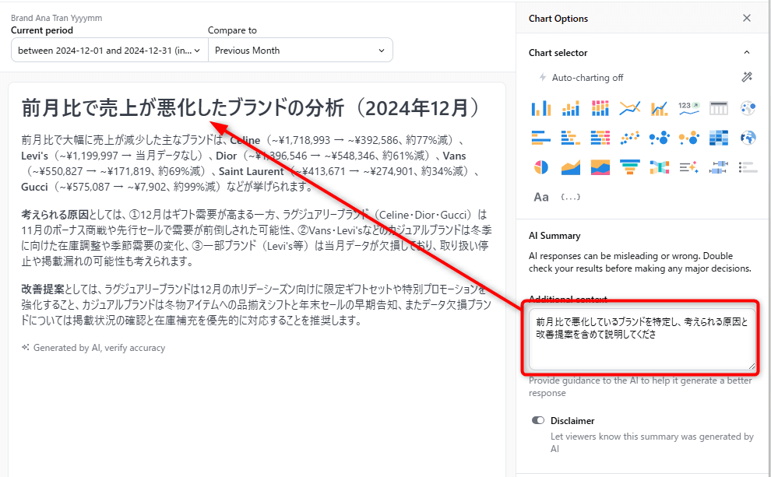Select the line chart icon

629,108
